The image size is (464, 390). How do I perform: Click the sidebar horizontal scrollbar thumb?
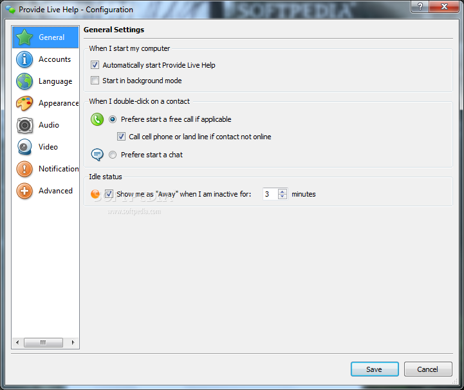click(43, 342)
